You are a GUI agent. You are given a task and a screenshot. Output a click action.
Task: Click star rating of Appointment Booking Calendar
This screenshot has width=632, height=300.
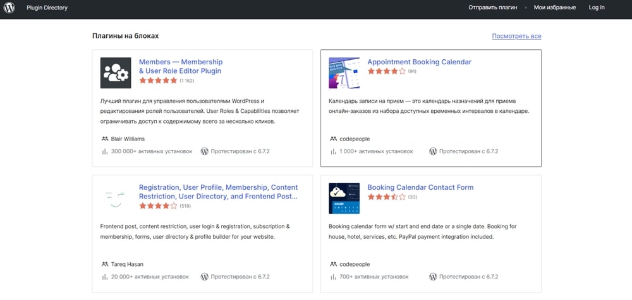pyautogui.click(x=387, y=71)
